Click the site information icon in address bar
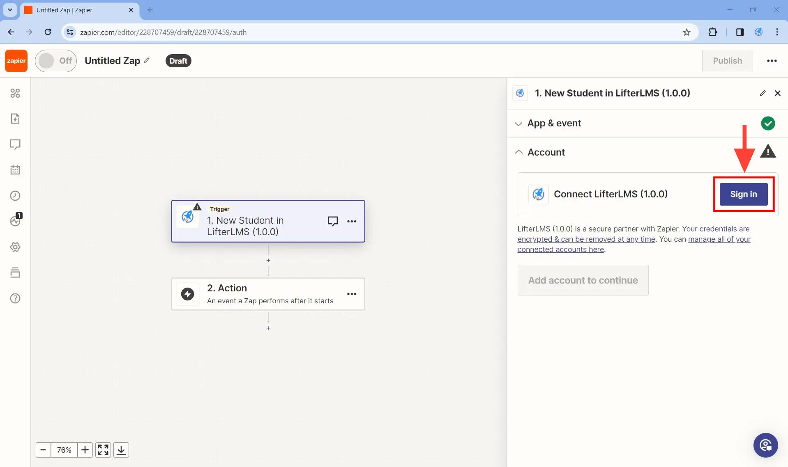 click(70, 32)
